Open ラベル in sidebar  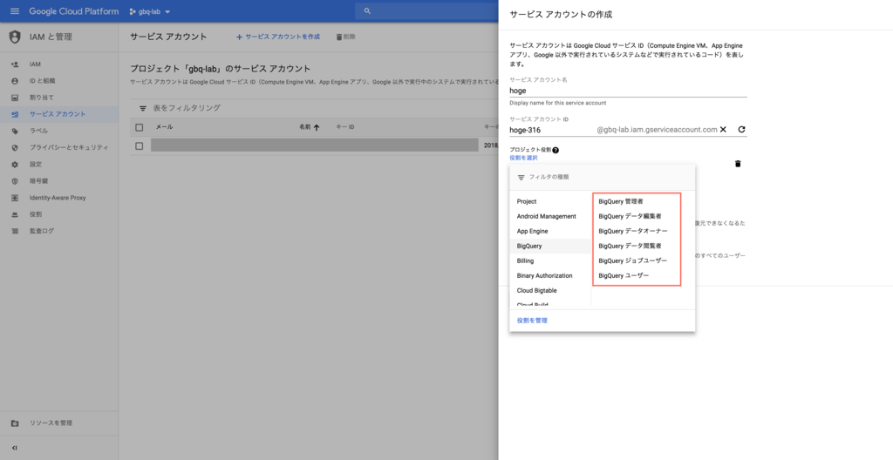[x=59, y=131]
